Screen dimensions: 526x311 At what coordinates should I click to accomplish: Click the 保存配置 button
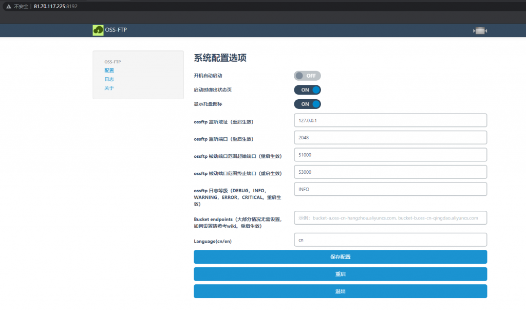point(340,257)
